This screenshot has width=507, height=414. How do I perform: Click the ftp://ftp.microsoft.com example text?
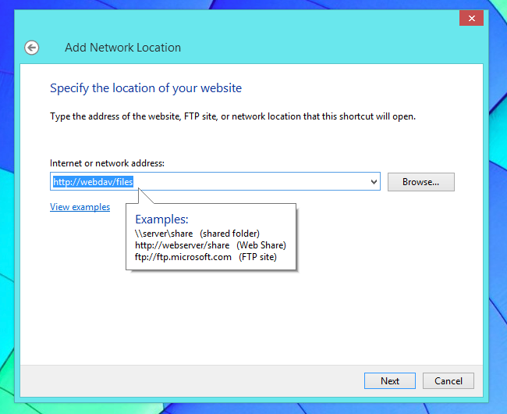click(x=183, y=257)
